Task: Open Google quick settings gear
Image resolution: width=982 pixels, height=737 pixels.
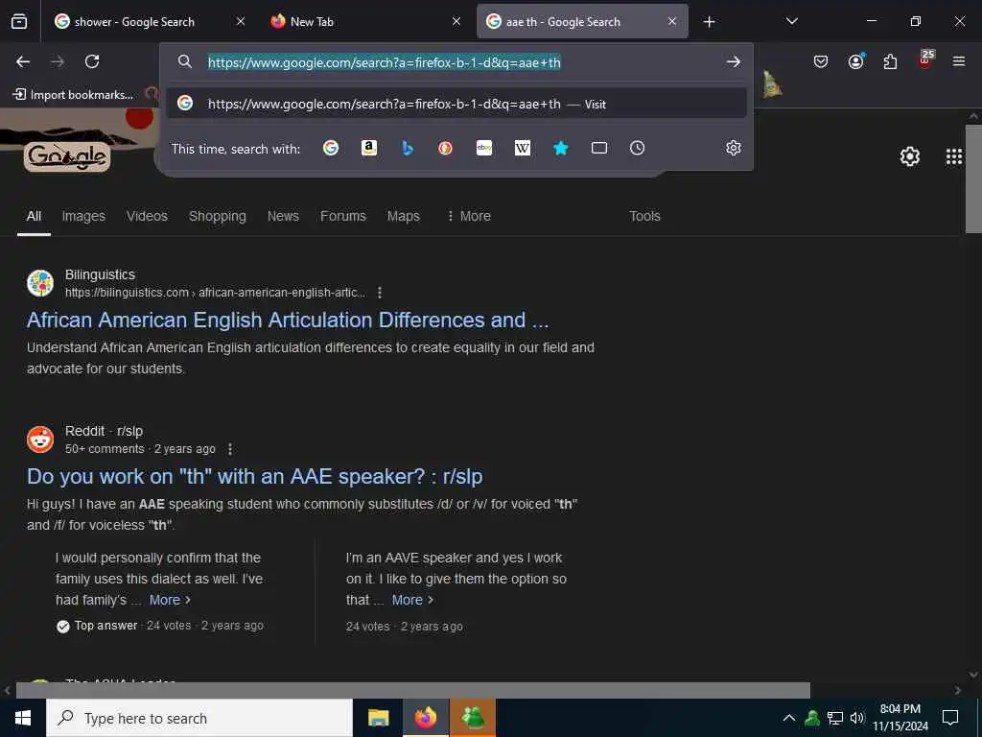Action: pyautogui.click(x=909, y=156)
